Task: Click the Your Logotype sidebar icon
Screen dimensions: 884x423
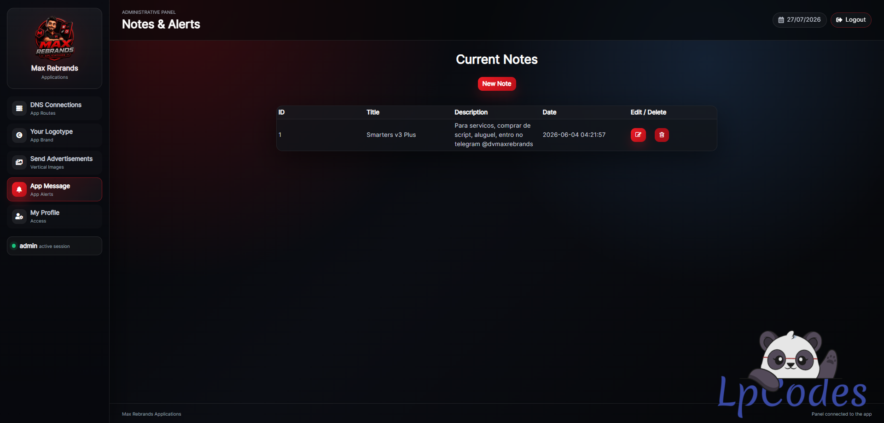Action: click(19, 135)
